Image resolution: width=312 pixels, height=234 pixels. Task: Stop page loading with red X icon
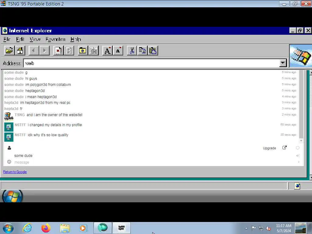(x=58, y=51)
